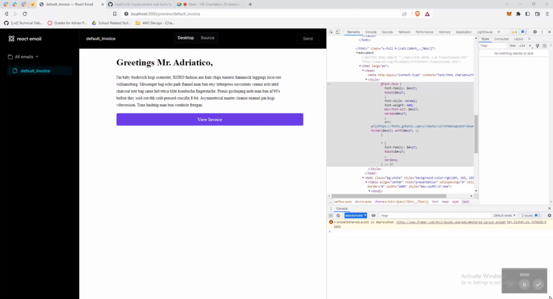553x299 pixels.
Task: Click the issues badge showing 2 in DevTools toolbar
Action: pyautogui.click(x=524, y=32)
